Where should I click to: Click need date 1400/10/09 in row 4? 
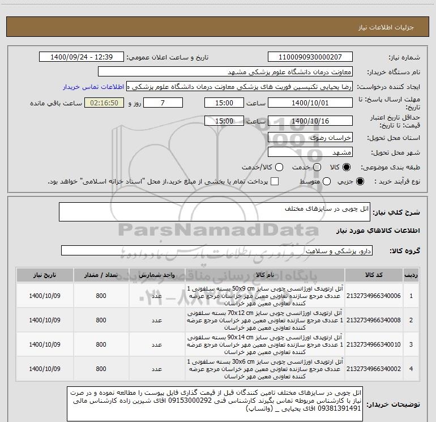45,369
